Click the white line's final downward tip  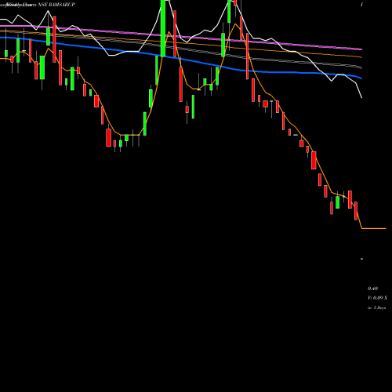(361, 97)
